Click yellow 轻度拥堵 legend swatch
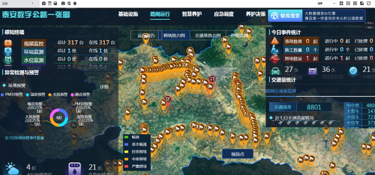 pyautogui.click(x=127, y=152)
